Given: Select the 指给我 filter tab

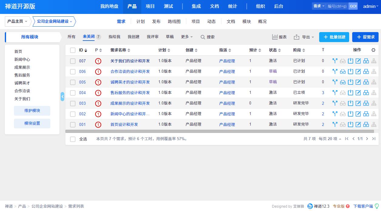Looking at the screenshot, I should pos(114,37).
